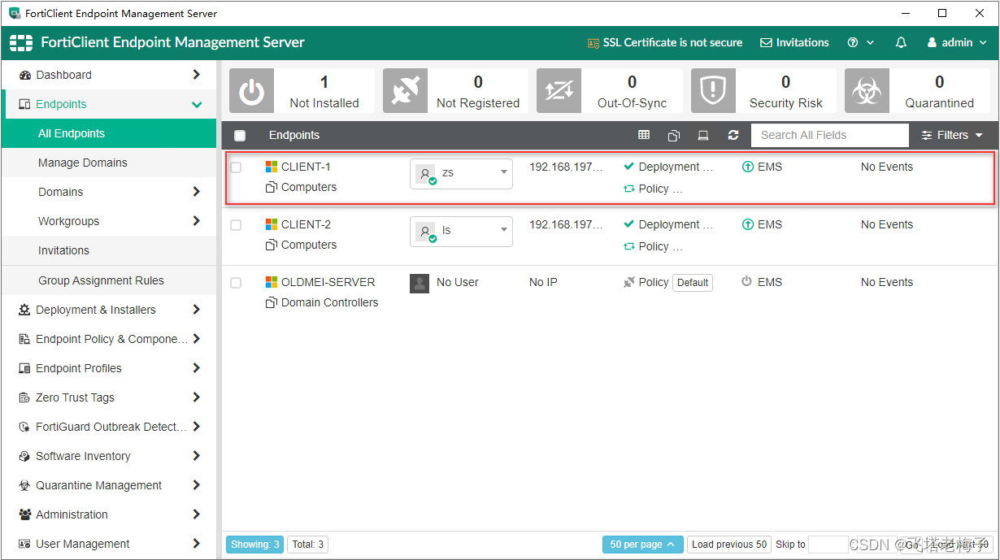Open the help question mark menu

(860, 42)
